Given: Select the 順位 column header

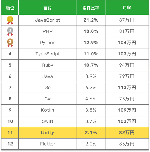Looking at the screenshot, I should point(10,8).
